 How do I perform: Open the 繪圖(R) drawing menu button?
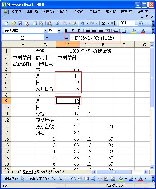click(x=11, y=179)
